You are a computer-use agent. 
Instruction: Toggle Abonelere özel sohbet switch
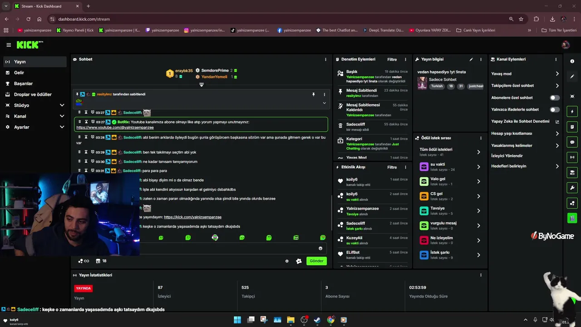tap(555, 98)
